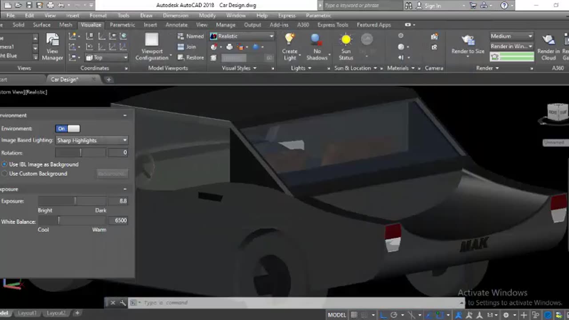Click the New file icon in quick access toolbar

[x=8, y=5]
